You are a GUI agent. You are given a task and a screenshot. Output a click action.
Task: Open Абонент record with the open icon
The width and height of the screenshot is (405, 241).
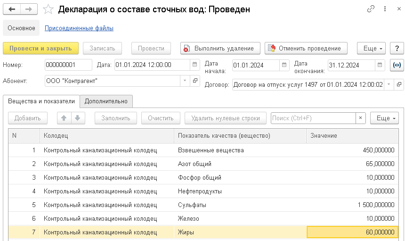point(196,81)
